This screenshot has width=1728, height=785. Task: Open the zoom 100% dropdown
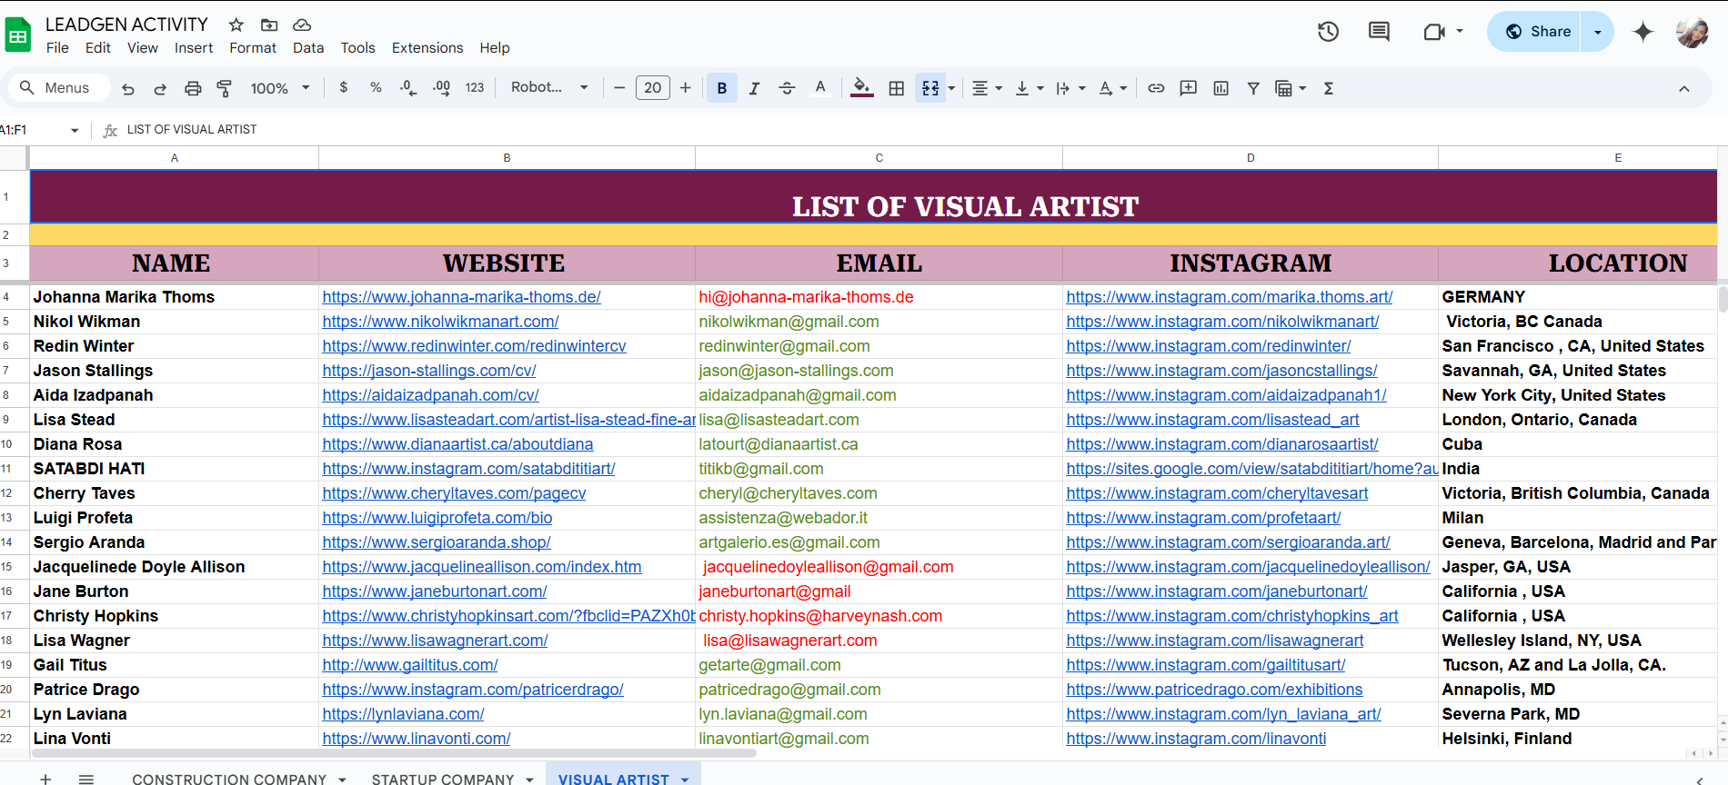tap(280, 88)
